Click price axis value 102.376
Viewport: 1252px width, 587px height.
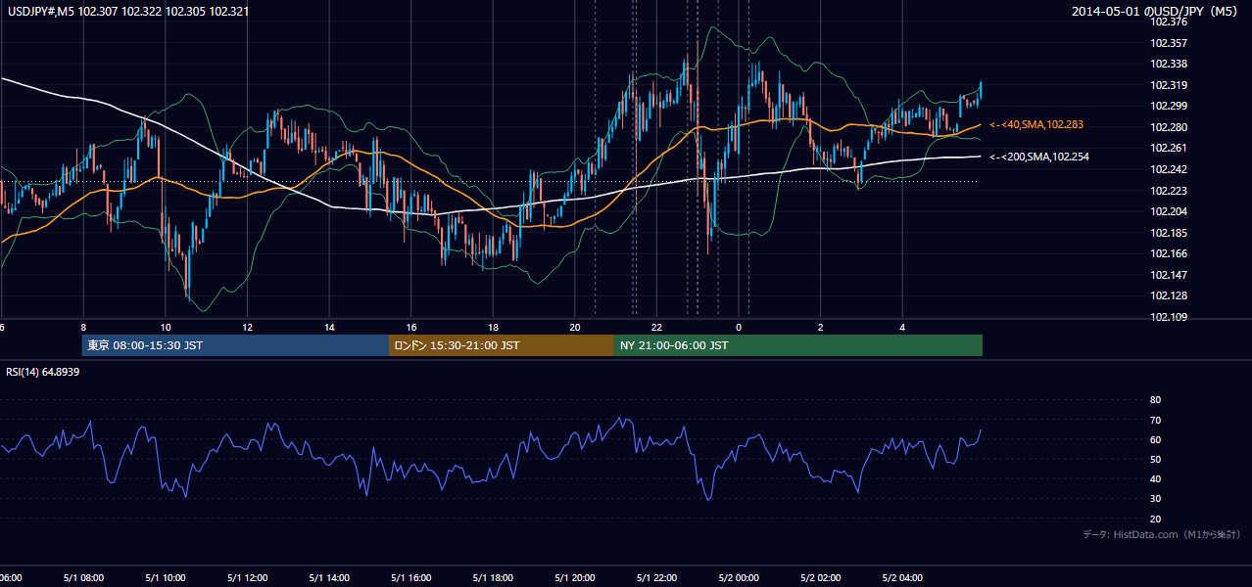pyautogui.click(x=1169, y=22)
